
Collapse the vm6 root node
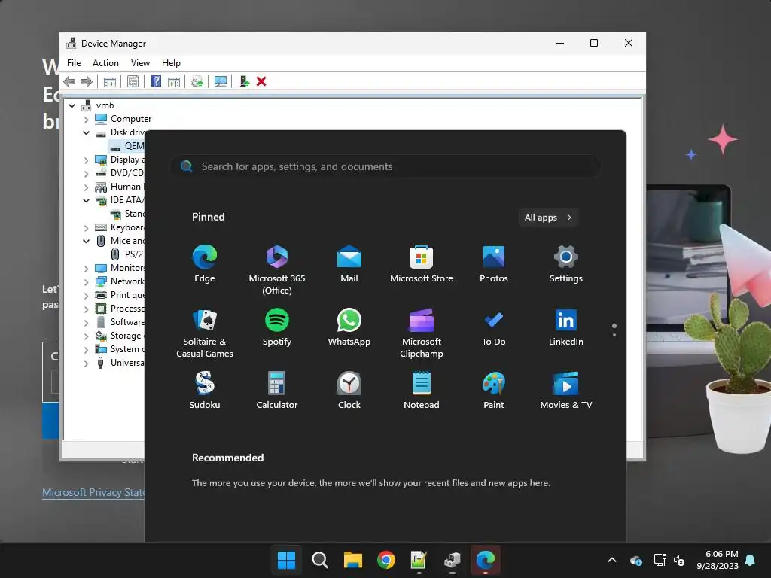(72, 105)
